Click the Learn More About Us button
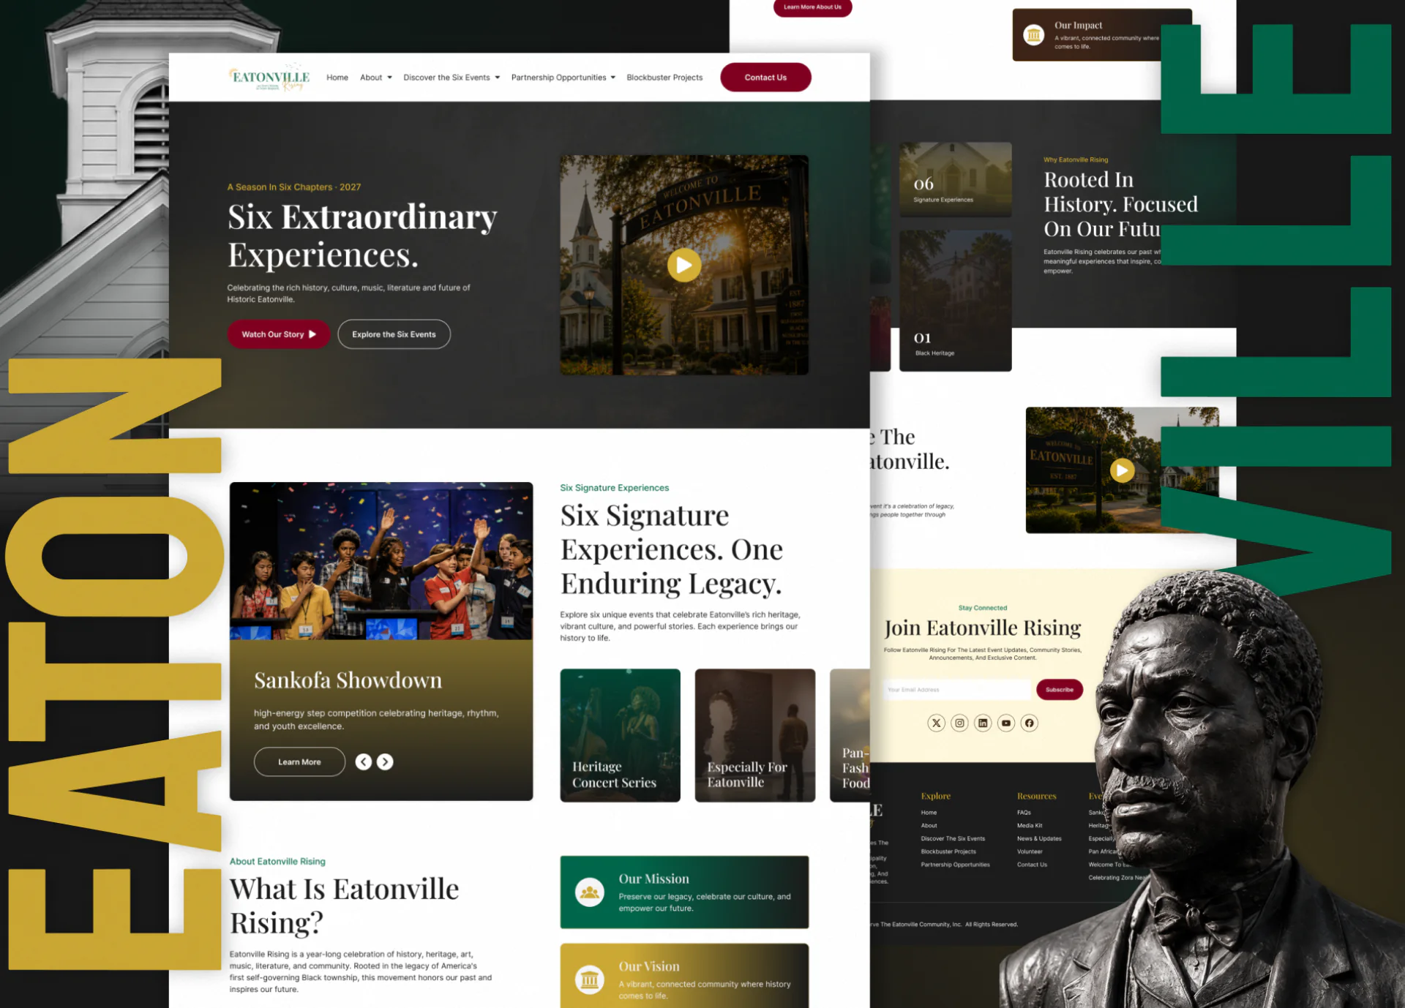 (812, 7)
